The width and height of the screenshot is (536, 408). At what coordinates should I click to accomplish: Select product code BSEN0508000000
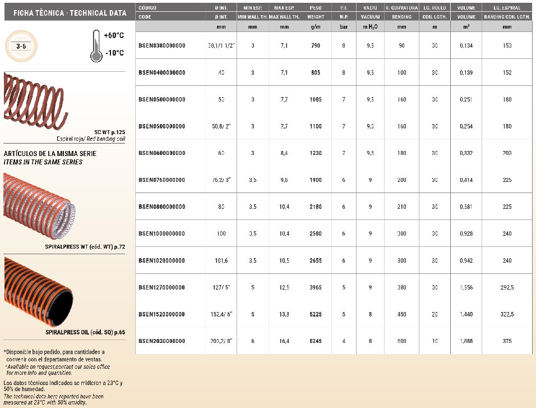[161, 126]
